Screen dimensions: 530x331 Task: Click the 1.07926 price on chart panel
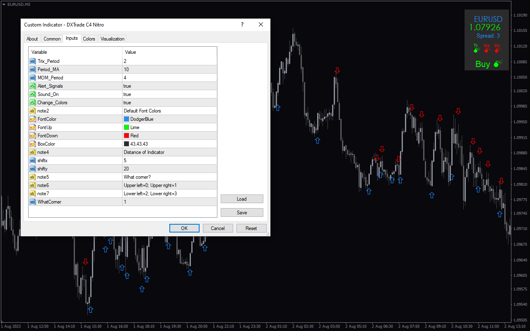(x=485, y=28)
